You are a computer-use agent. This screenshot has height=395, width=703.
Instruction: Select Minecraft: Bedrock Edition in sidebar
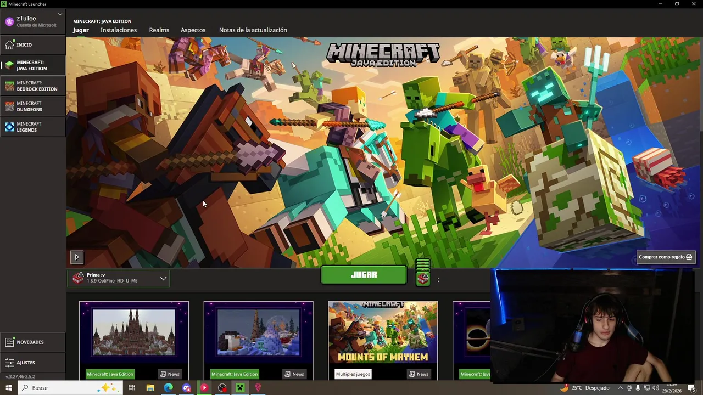tap(32, 86)
